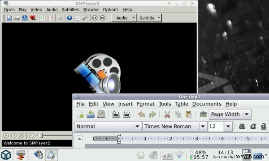Click the SMPlayer2 seek slider handle
The image size is (269, 161).
41,136
